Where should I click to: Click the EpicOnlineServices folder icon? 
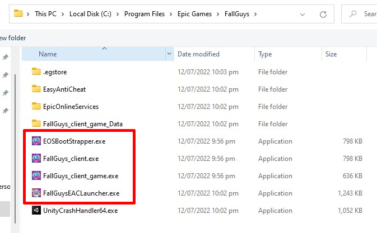(36, 106)
